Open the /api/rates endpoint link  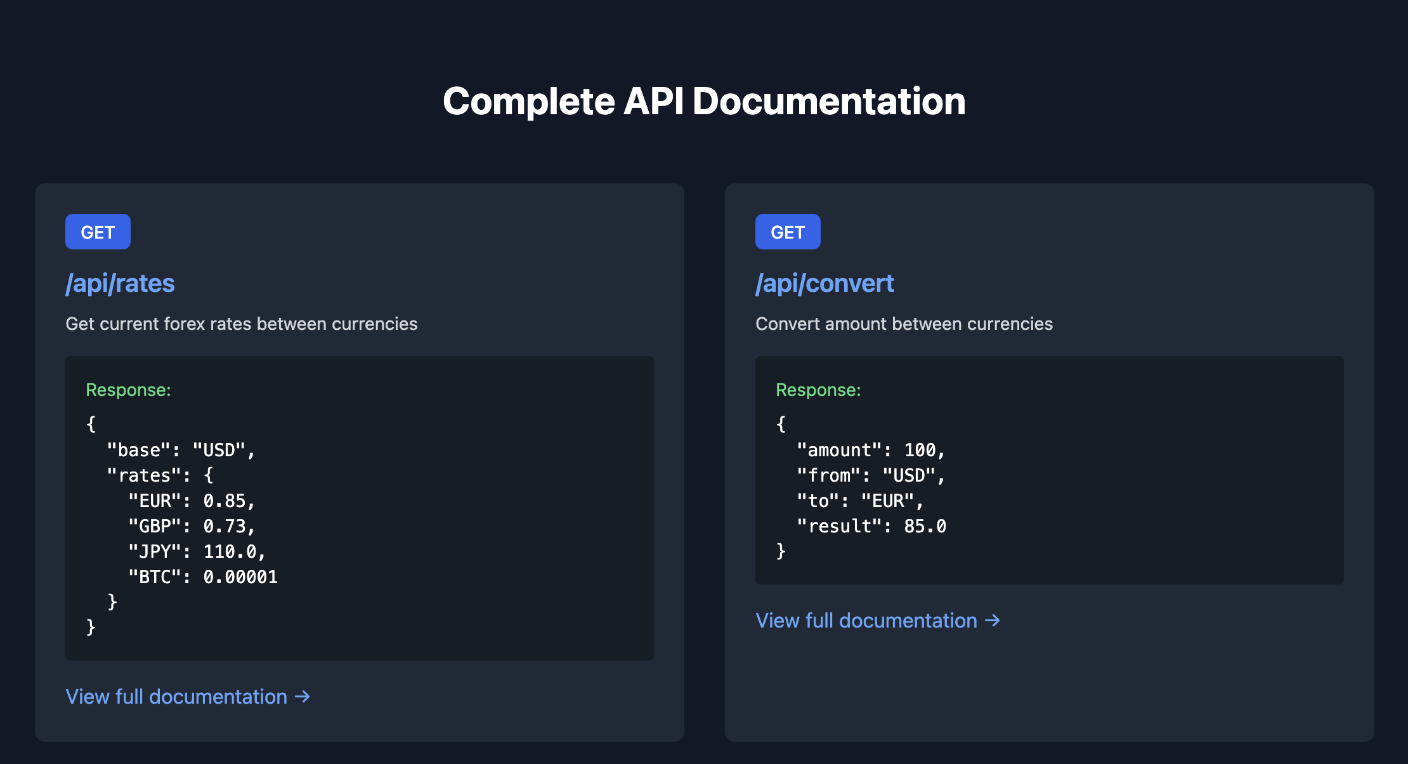120,284
